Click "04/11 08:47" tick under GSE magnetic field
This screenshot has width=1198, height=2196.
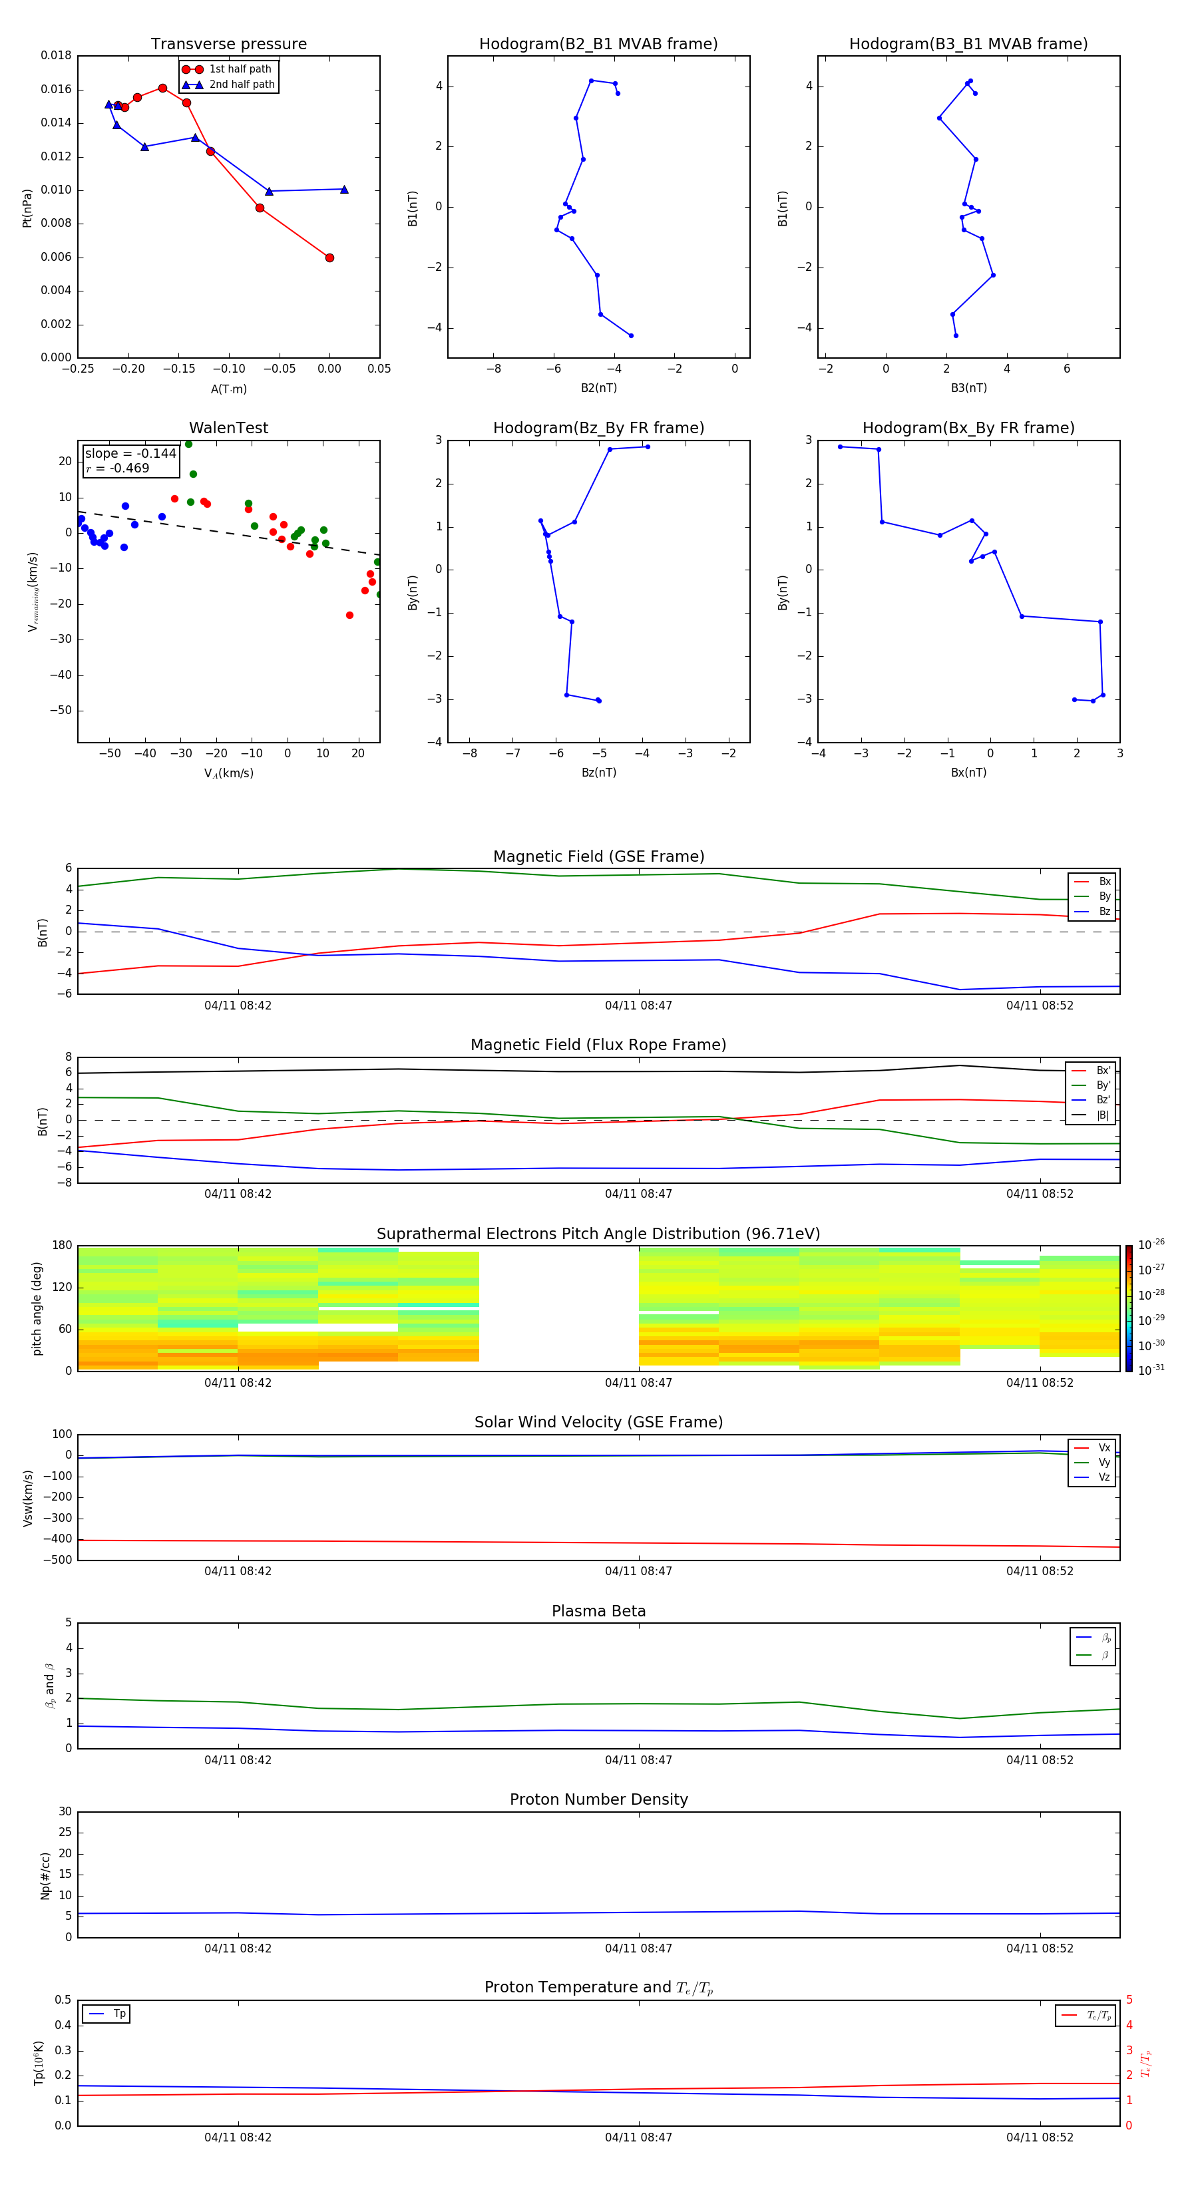[x=639, y=1006]
